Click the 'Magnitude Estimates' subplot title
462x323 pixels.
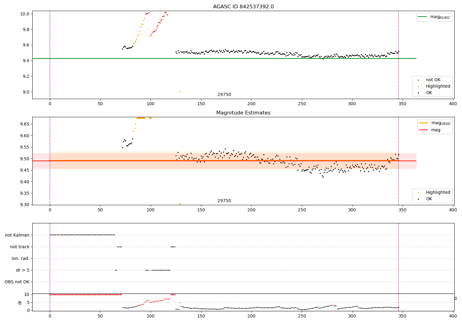click(x=243, y=113)
